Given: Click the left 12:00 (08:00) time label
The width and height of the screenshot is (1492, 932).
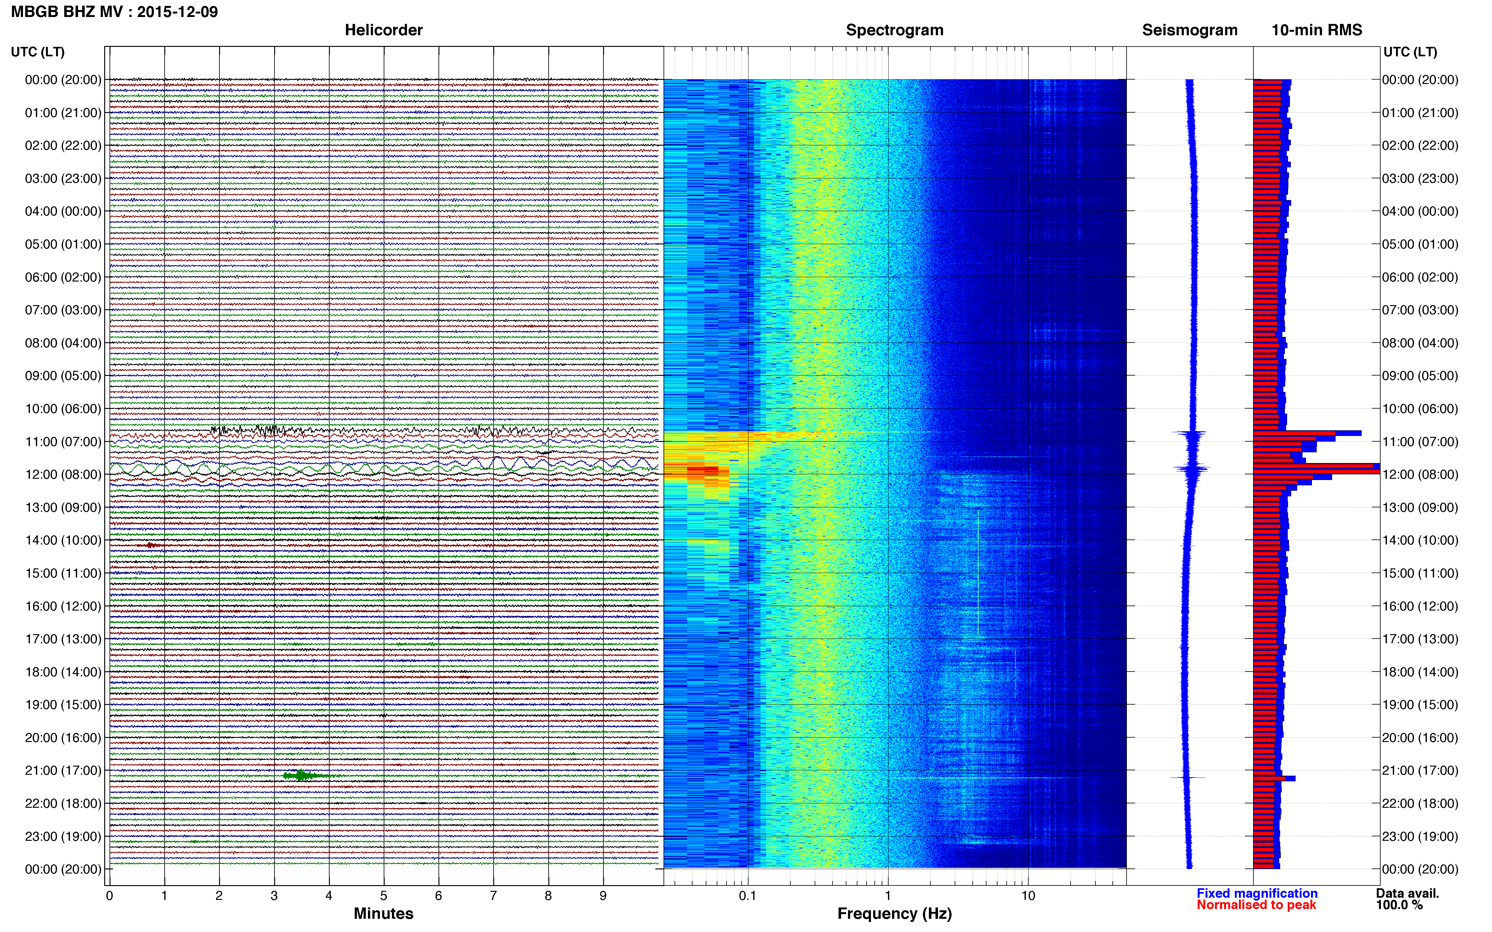Looking at the screenshot, I should [63, 475].
